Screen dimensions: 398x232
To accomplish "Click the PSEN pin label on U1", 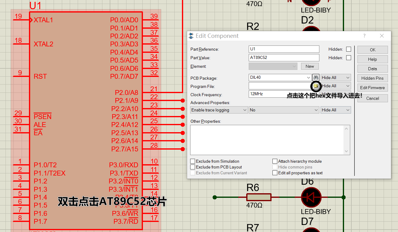I will click(x=43, y=117).
